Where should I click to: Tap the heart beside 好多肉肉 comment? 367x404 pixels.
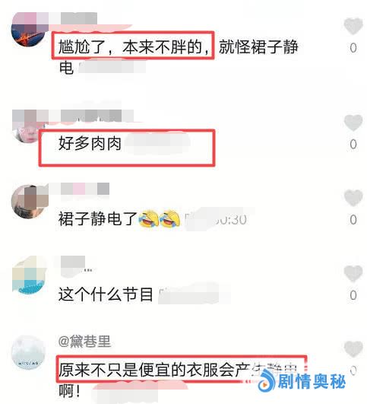[353, 122]
